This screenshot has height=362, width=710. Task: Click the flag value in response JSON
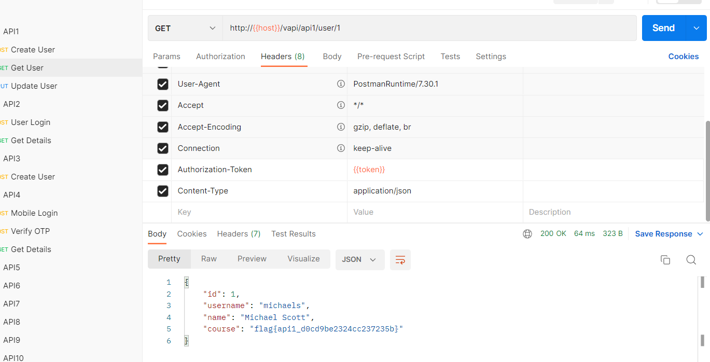tap(326, 329)
